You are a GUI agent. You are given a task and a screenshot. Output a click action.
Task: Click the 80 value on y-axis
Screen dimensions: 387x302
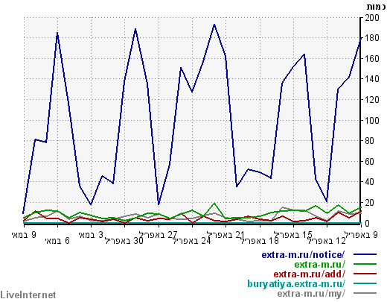pos(370,141)
